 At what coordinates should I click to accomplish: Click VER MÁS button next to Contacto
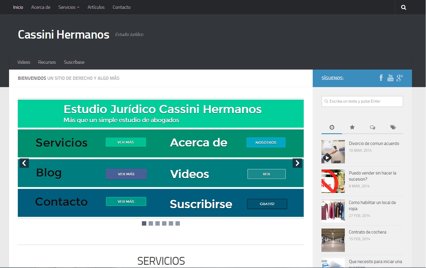[x=126, y=201]
